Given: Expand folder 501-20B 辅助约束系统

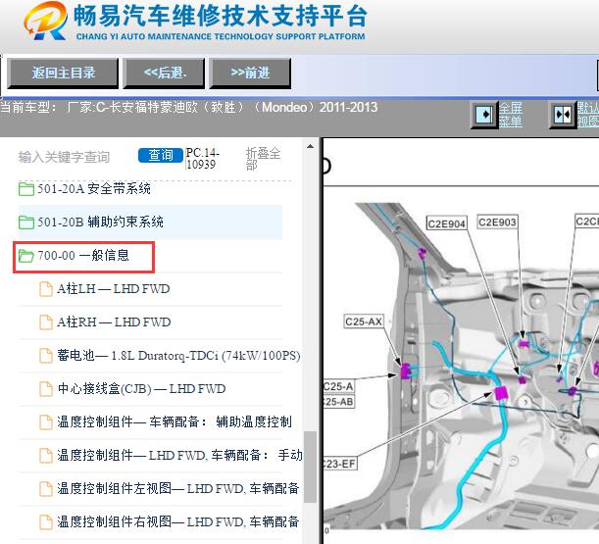Looking at the screenshot, I should coord(100,222).
